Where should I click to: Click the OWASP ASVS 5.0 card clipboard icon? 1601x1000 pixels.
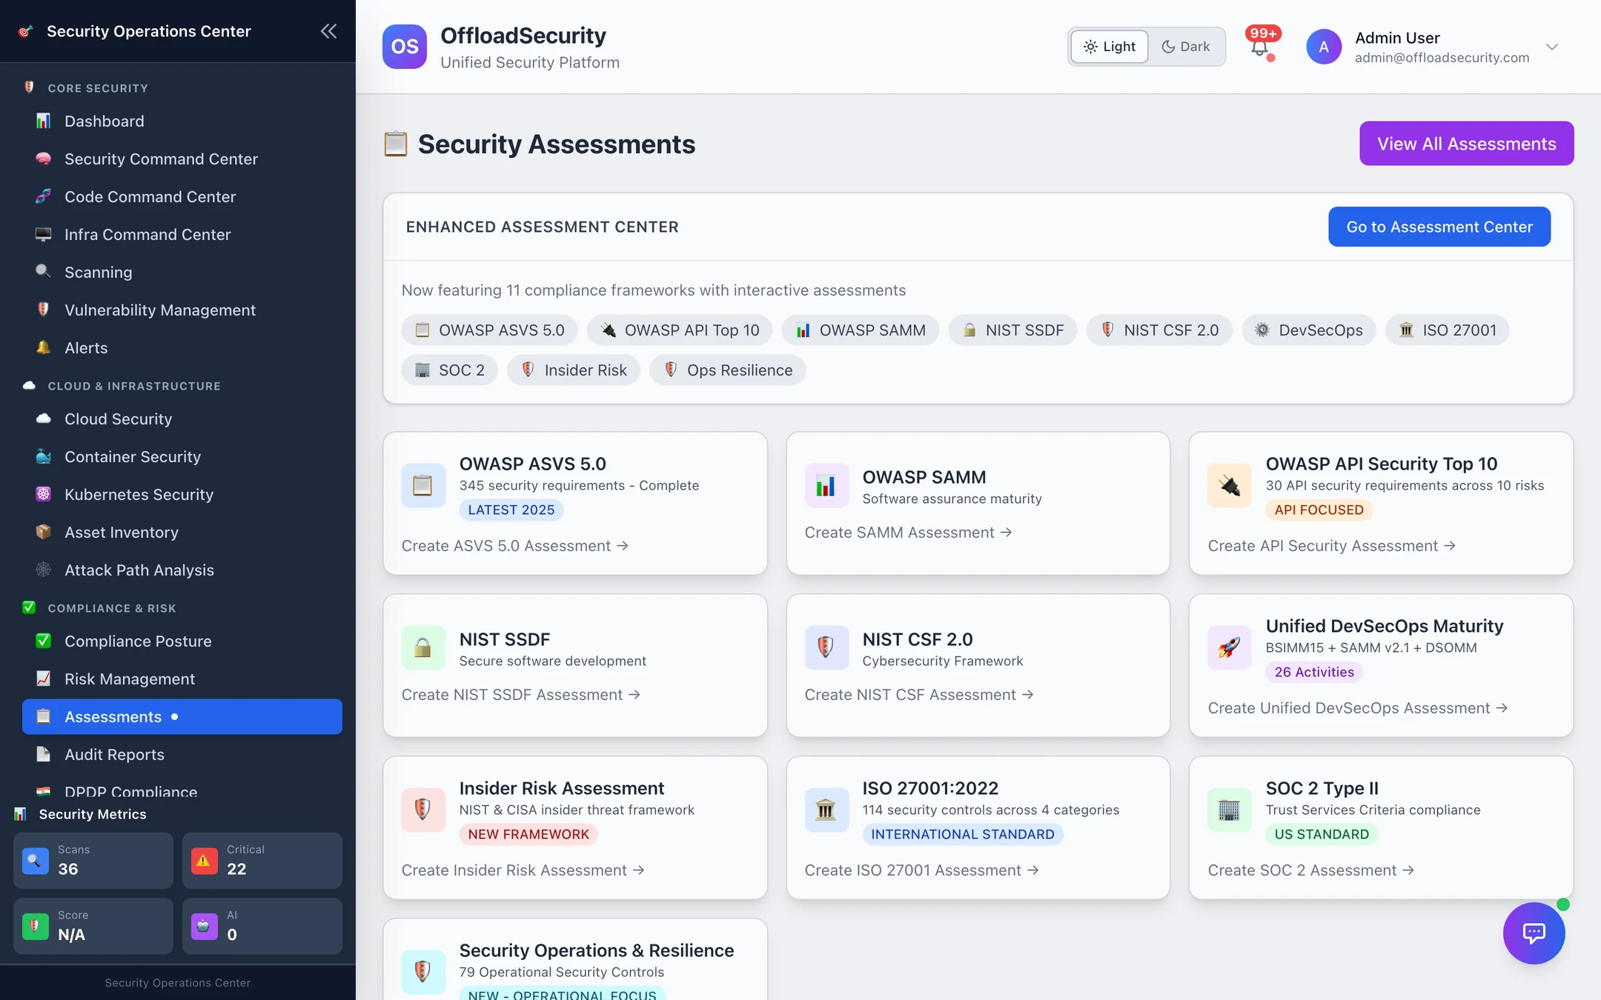click(423, 485)
